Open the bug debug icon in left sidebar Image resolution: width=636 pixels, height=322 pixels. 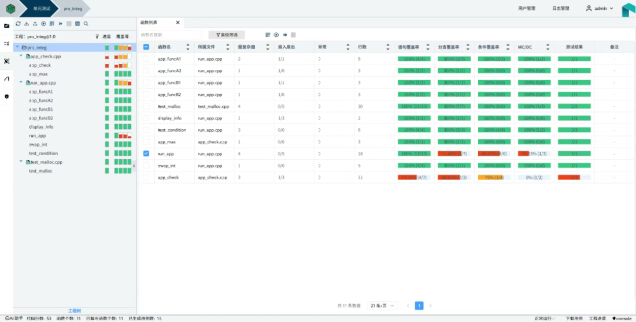tap(6, 61)
